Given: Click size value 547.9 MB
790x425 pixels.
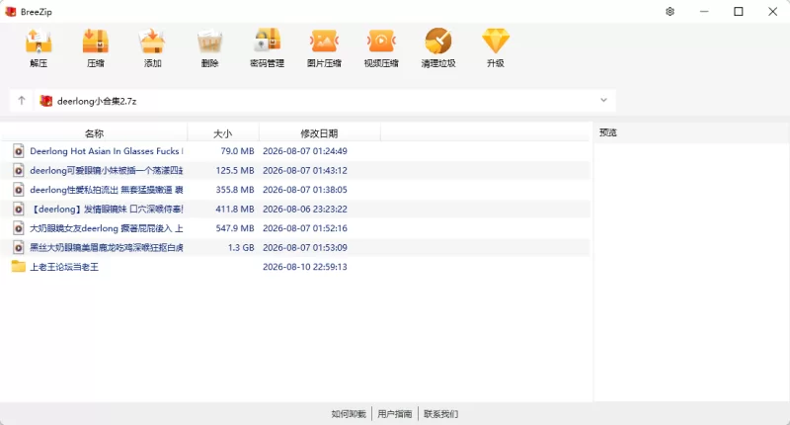Looking at the screenshot, I should point(235,228).
